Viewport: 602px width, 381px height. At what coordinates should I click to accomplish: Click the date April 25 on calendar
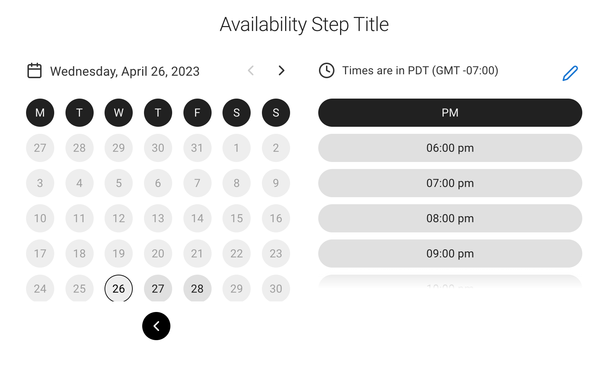(80, 288)
